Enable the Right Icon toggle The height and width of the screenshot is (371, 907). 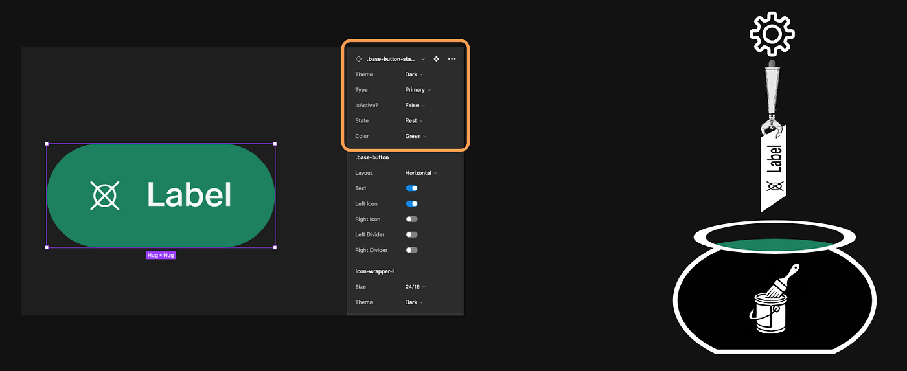[412, 219]
